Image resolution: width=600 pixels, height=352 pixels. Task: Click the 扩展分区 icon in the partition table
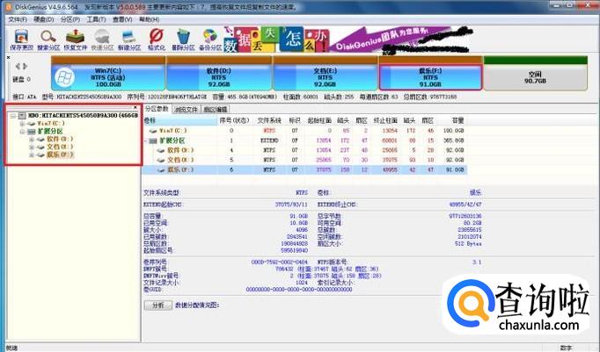pos(153,140)
